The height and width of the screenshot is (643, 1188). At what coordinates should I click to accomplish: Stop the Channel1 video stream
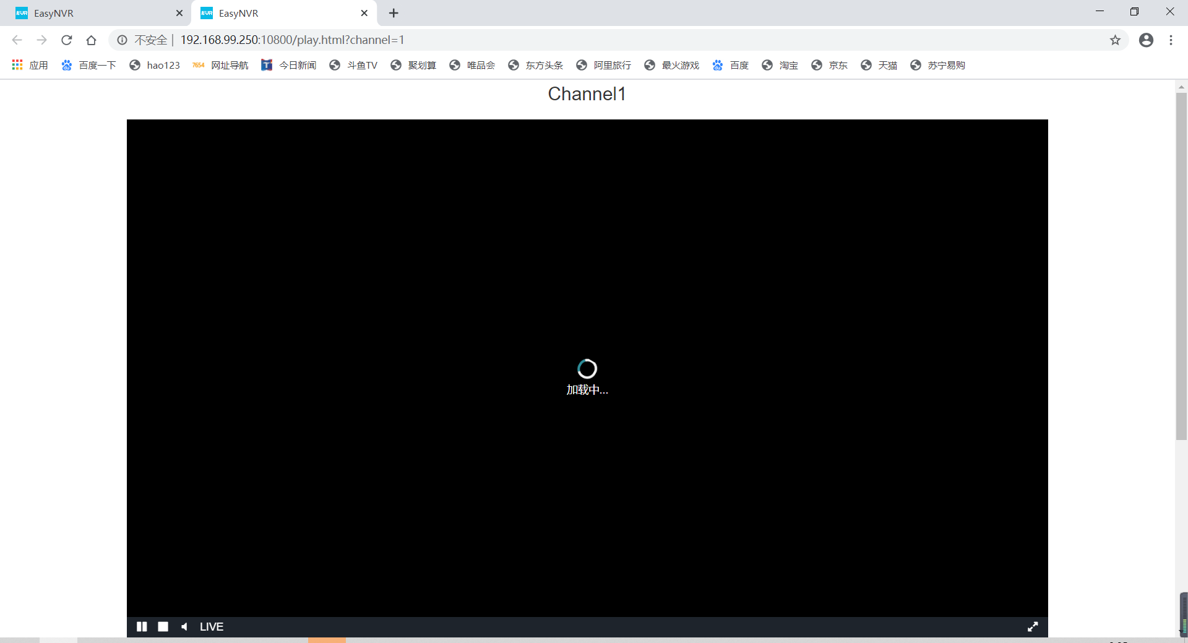pyautogui.click(x=163, y=626)
